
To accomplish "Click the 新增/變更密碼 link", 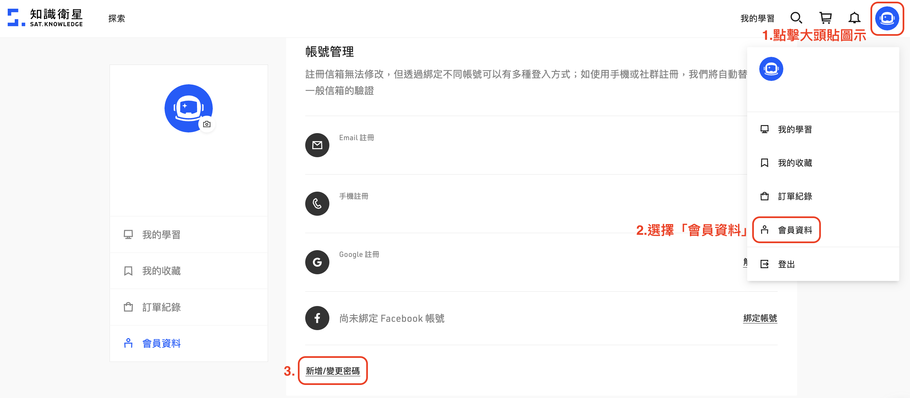I will [x=332, y=371].
